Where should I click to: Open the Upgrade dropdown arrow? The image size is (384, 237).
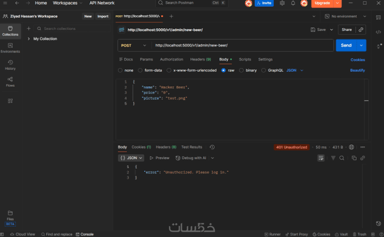(x=337, y=3)
